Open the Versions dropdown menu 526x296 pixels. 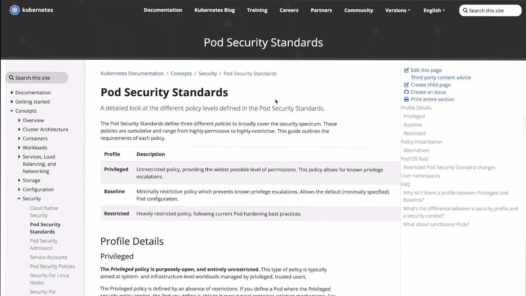tap(398, 10)
